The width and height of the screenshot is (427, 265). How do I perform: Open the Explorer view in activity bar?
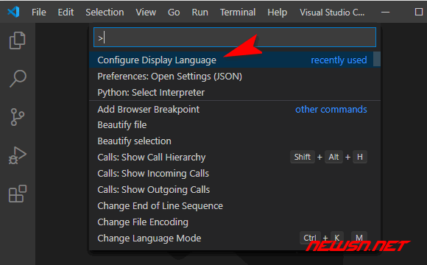click(18, 40)
